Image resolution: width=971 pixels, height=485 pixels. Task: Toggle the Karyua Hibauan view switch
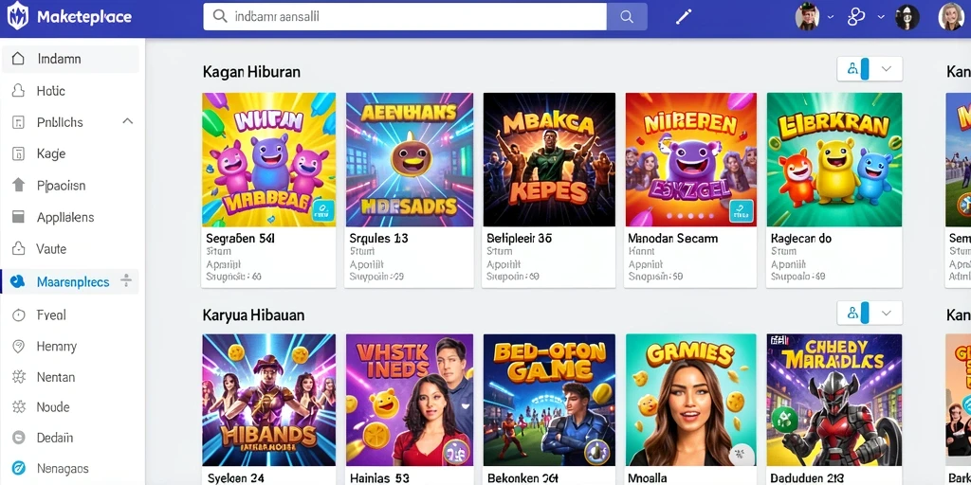coord(857,313)
